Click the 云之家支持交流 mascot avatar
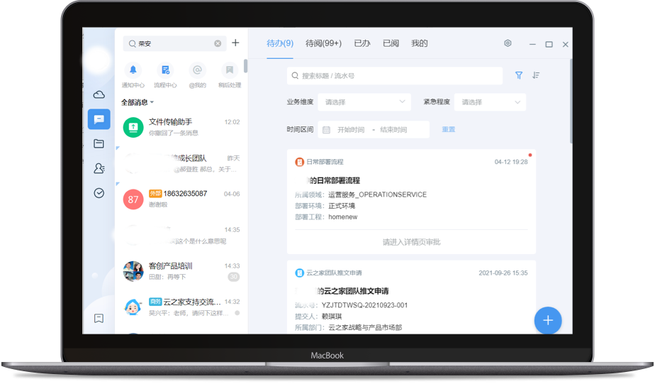 coord(133,307)
